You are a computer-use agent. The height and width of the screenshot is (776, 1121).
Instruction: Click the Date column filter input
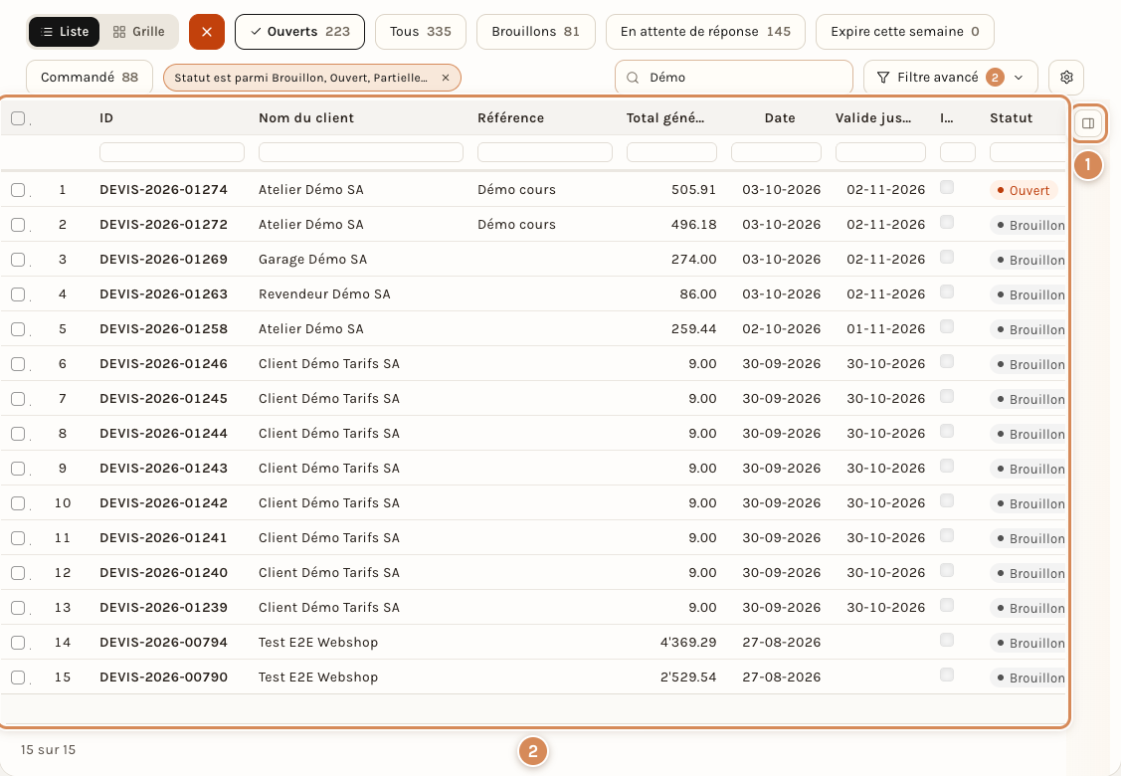point(776,152)
